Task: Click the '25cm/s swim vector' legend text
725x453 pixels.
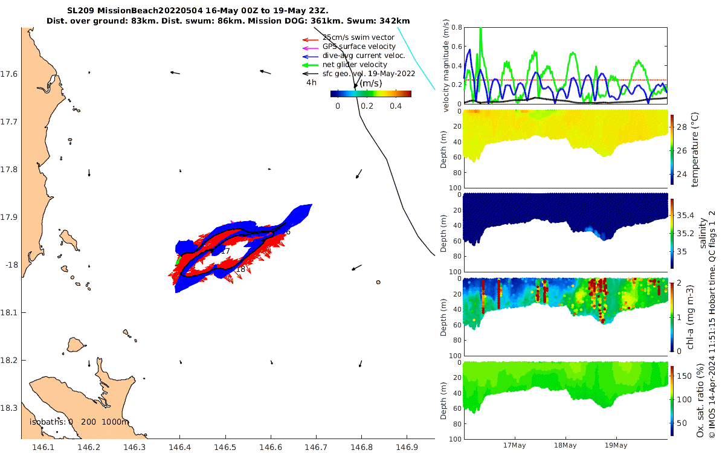Action: click(x=358, y=37)
